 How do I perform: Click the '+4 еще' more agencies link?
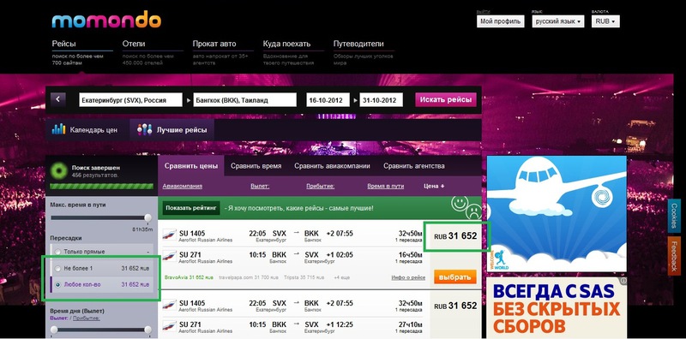(x=342, y=277)
